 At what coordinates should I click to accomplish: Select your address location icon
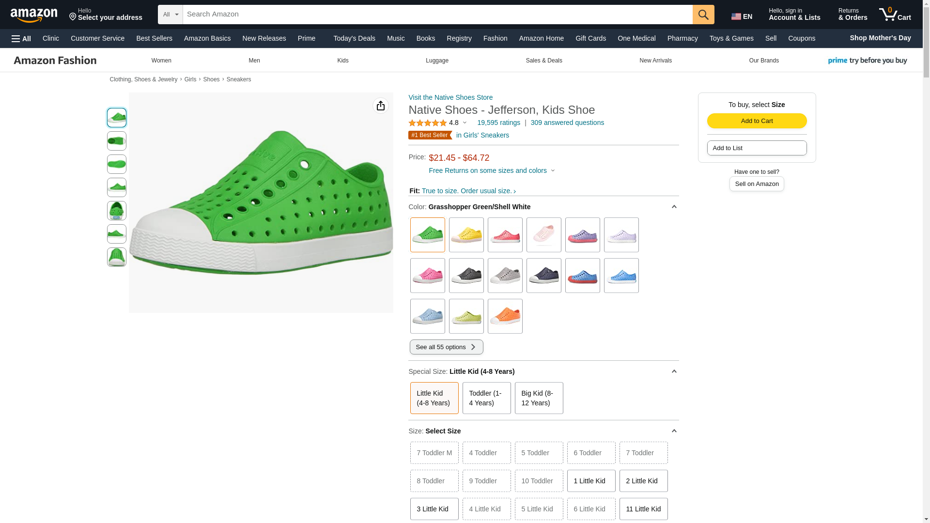coord(73,17)
